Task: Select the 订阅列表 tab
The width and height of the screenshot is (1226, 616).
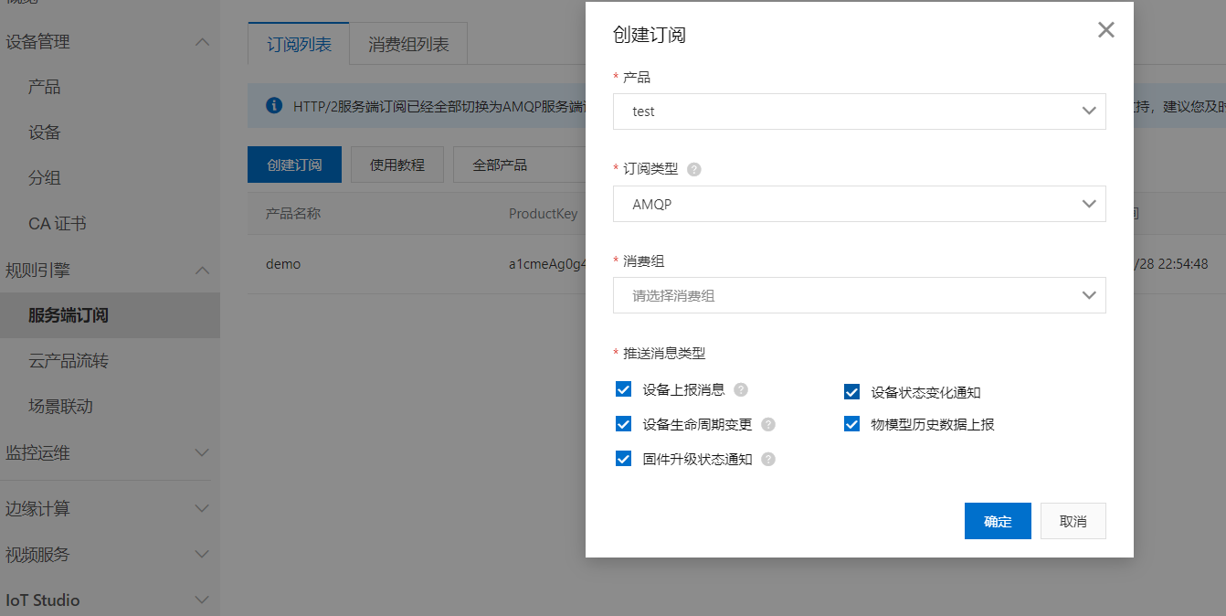Action: click(x=298, y=43)
